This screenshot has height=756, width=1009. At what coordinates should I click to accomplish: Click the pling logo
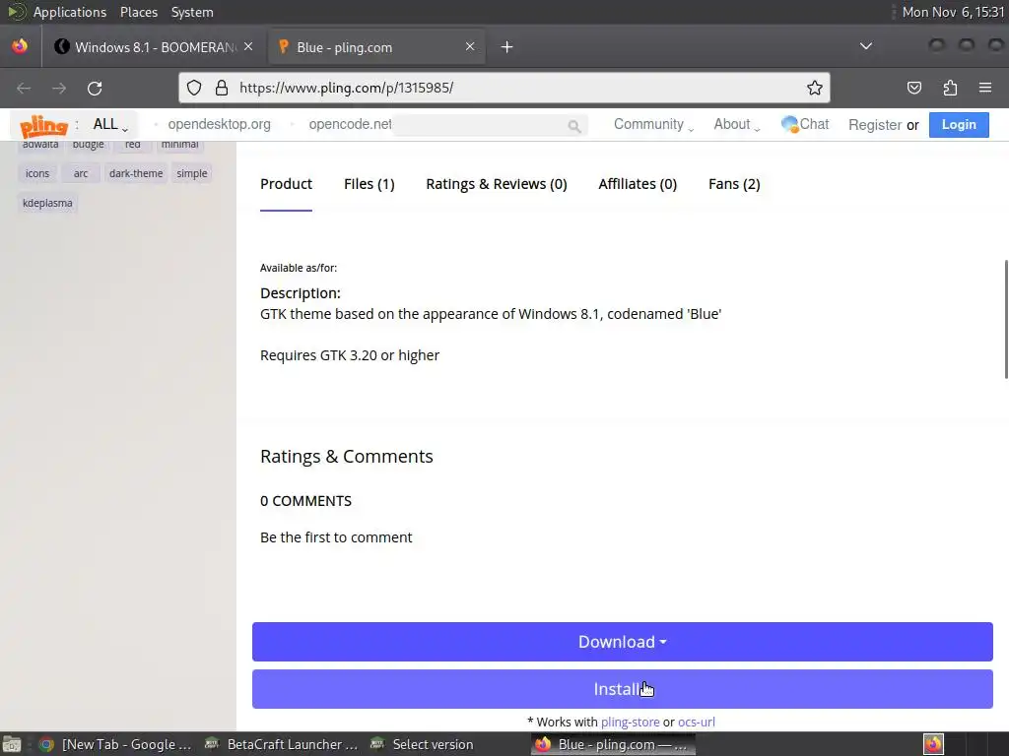point(43,125)
